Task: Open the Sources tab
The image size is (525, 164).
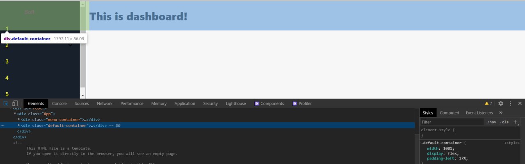Action: click(x=82, y=104)
